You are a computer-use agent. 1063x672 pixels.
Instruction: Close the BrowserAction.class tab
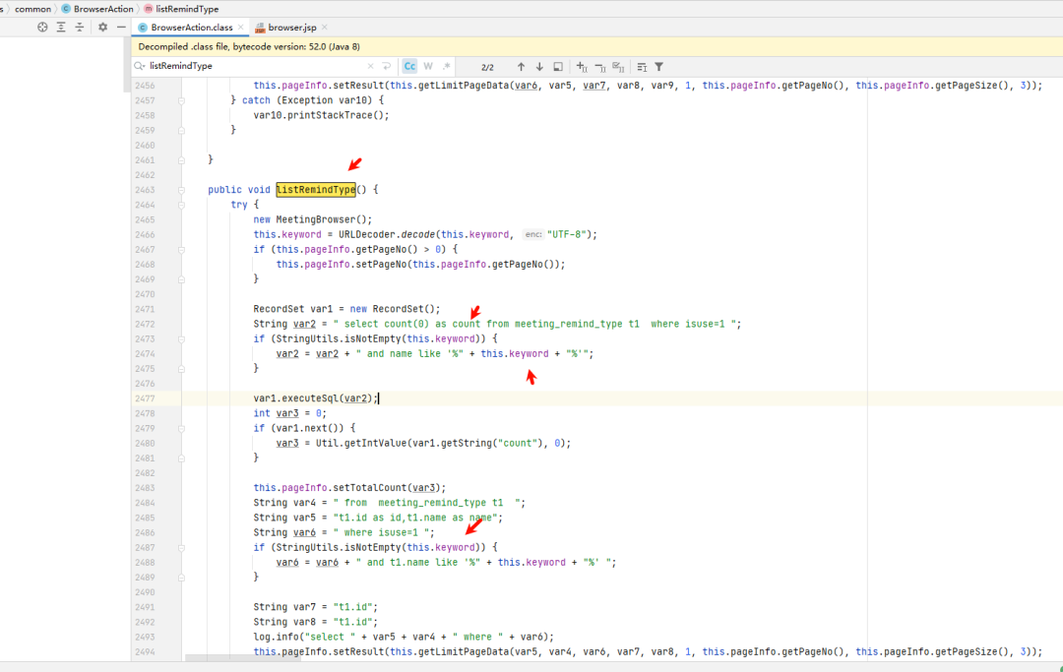point(241,28)
